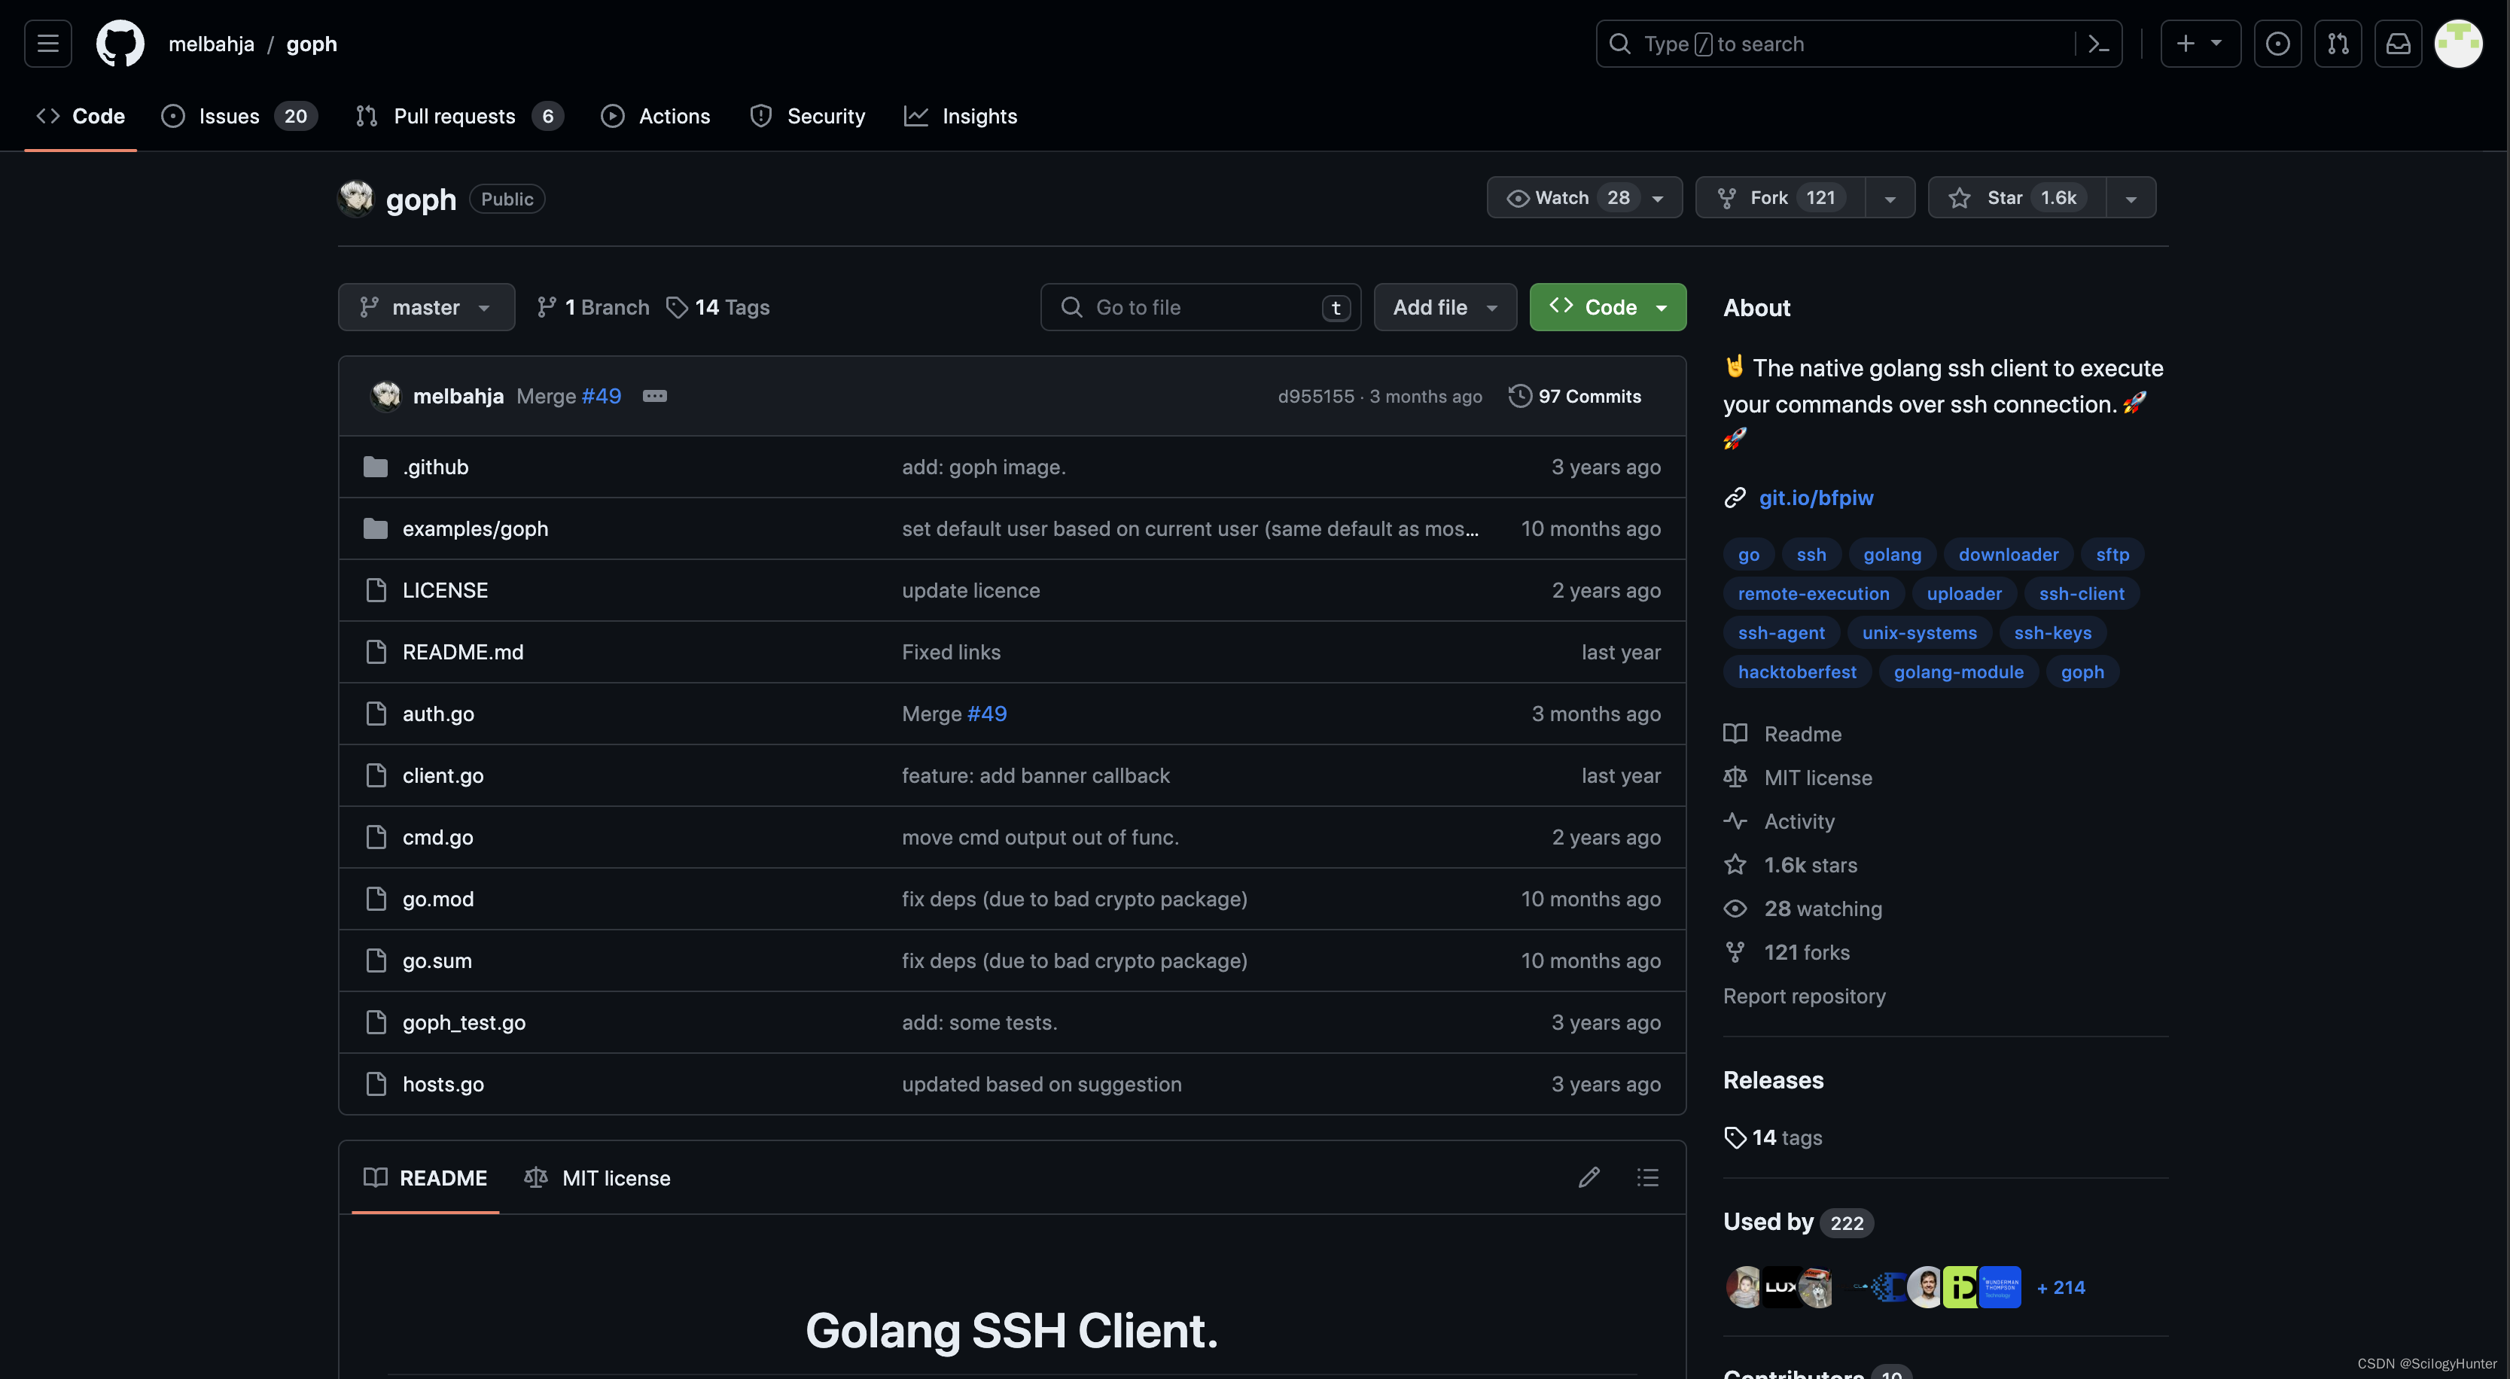Viewport: 2510px width, 1379px height.
Task: Open the examples/goph folder
Action: point(476,528)
